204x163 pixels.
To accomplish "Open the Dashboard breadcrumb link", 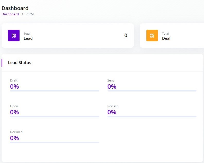I will coord(10,14).
